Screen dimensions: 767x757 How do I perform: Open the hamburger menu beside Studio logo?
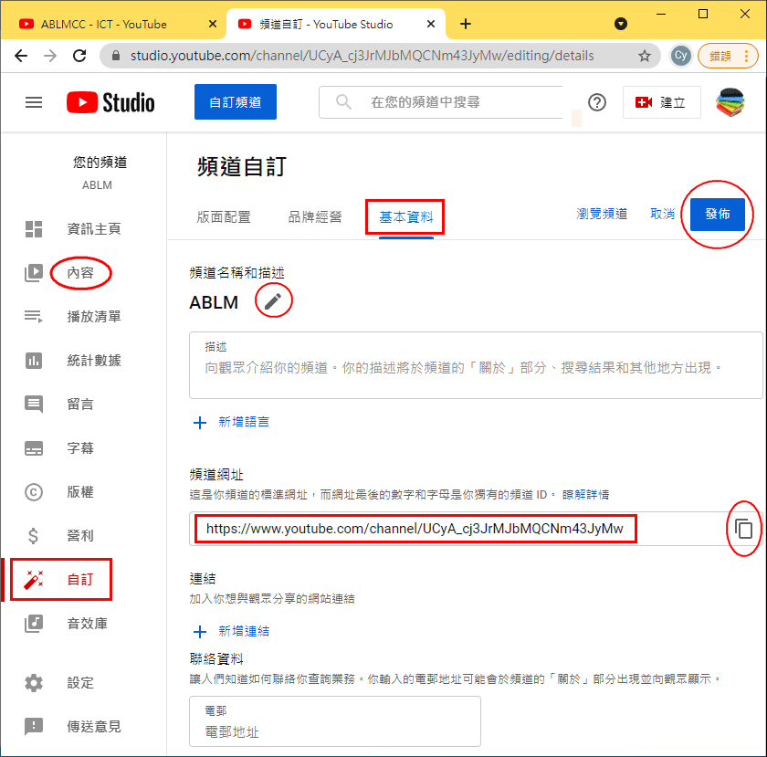point(34,102)
